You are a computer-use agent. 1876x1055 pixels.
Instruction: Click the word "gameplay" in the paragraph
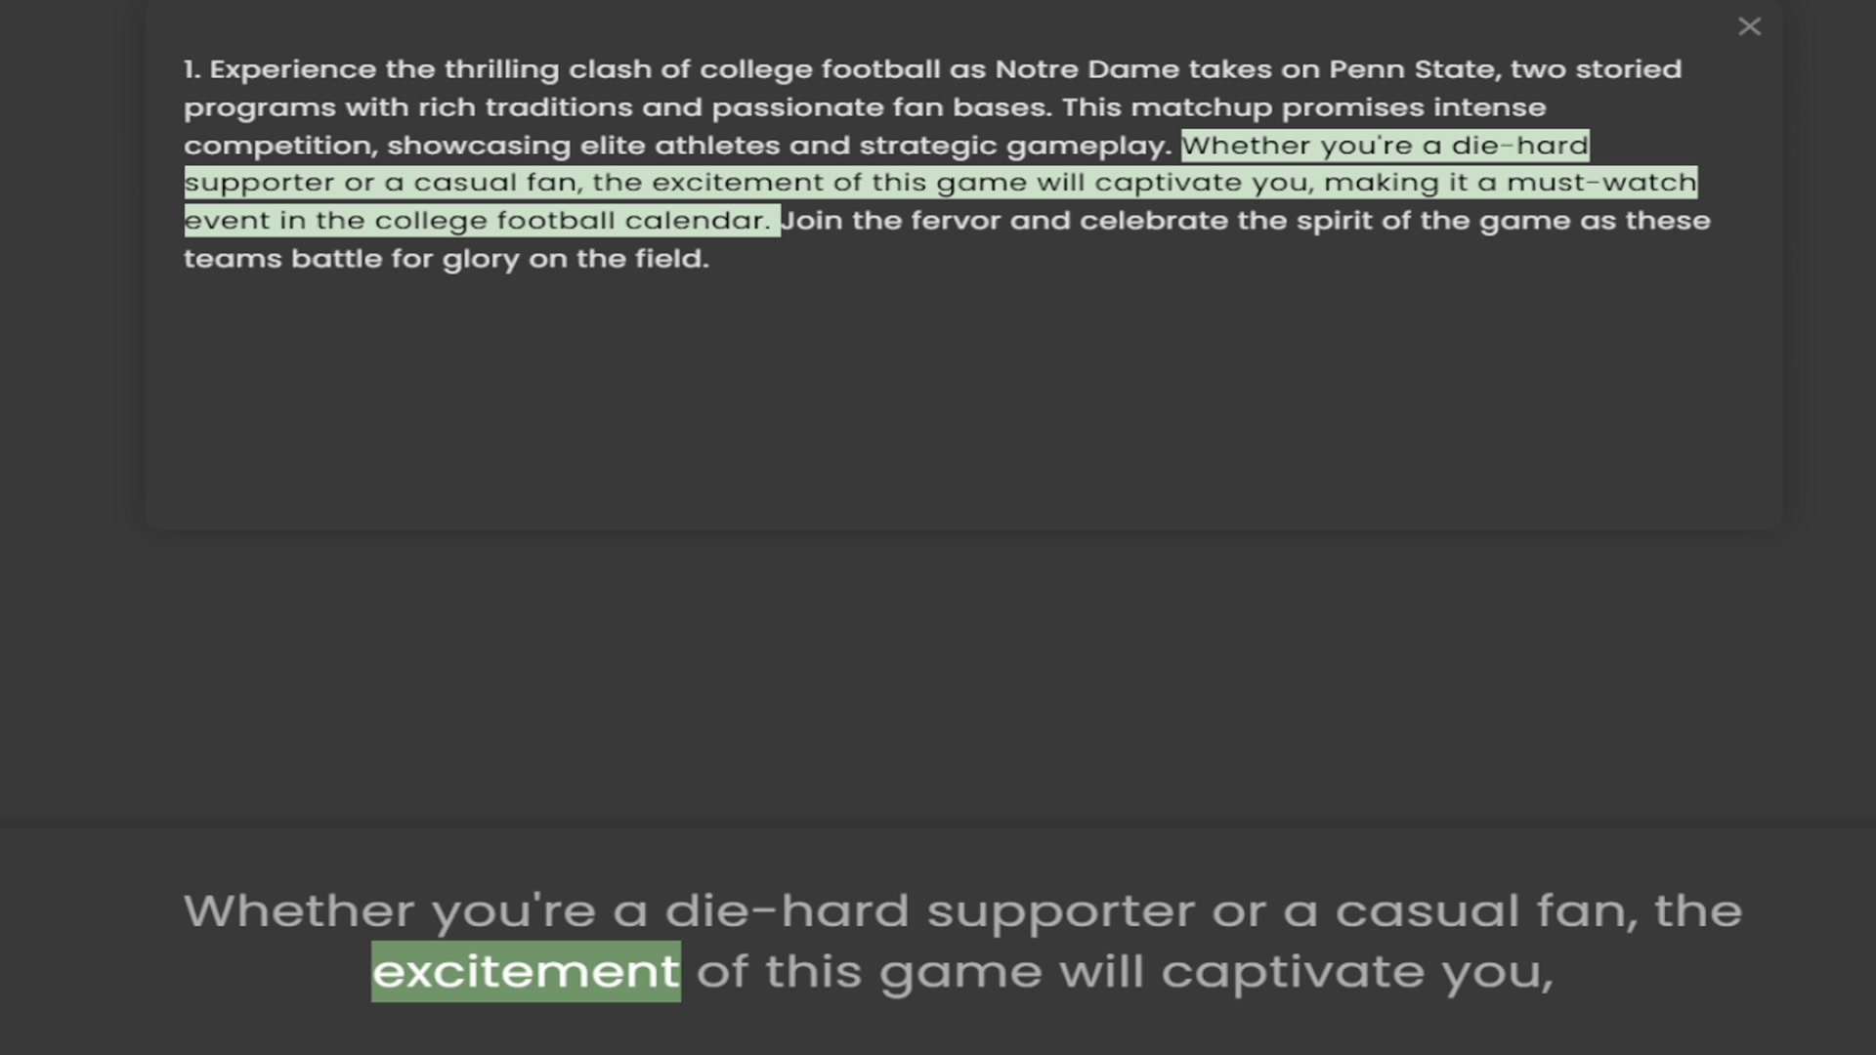pyautogui.click(x=1087, y=146)
